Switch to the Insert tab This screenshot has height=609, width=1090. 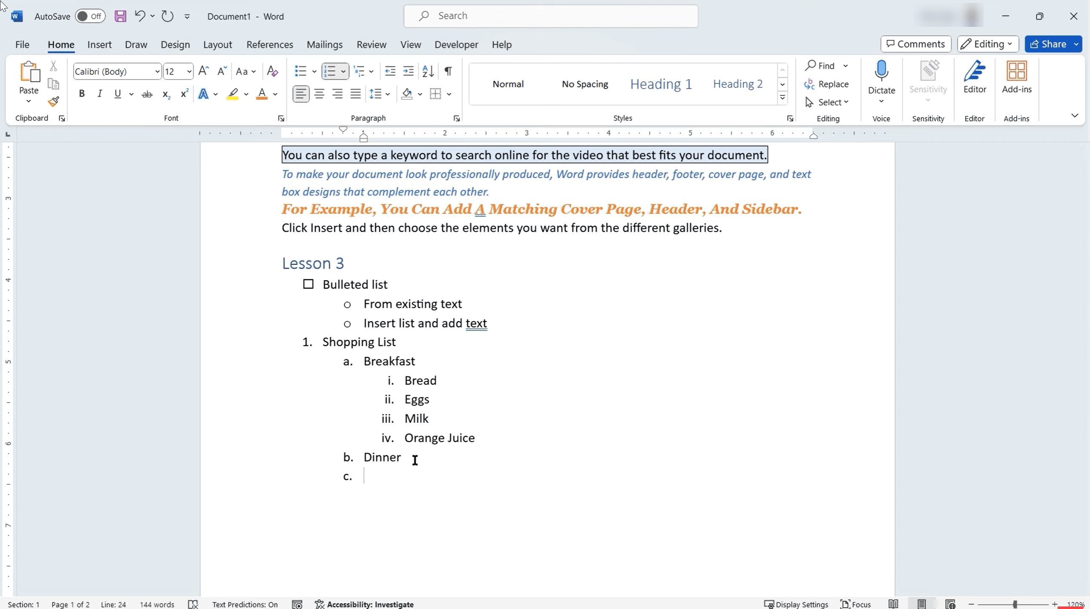point(99,45)
